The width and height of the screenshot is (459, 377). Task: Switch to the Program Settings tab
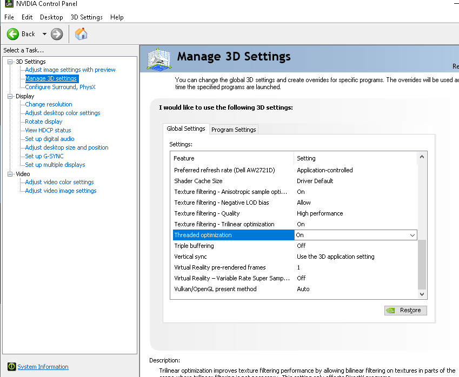234,130
